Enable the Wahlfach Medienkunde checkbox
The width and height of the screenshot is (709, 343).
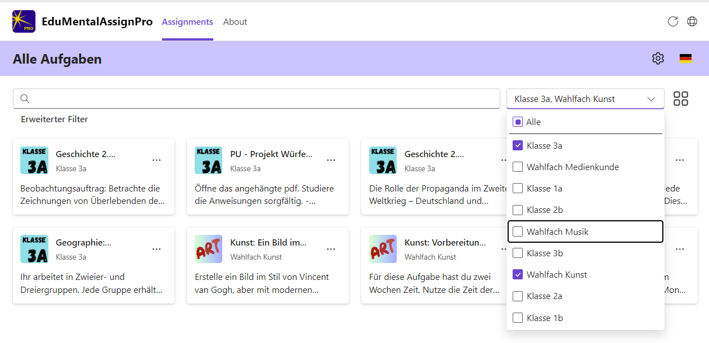pyautogui.click(x=518, y=167)
